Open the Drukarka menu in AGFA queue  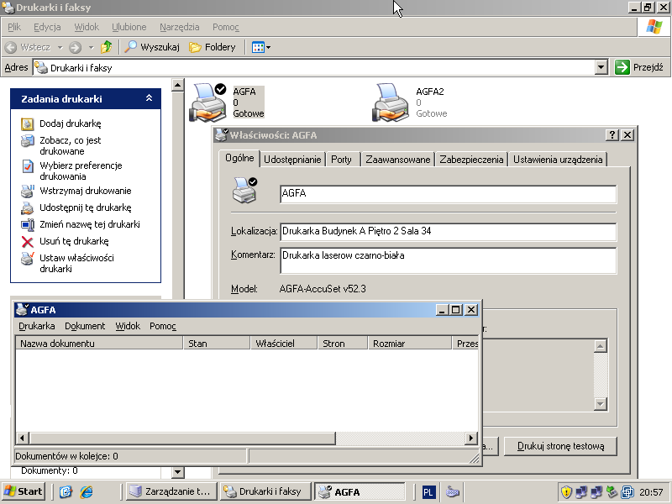point(36,326)
